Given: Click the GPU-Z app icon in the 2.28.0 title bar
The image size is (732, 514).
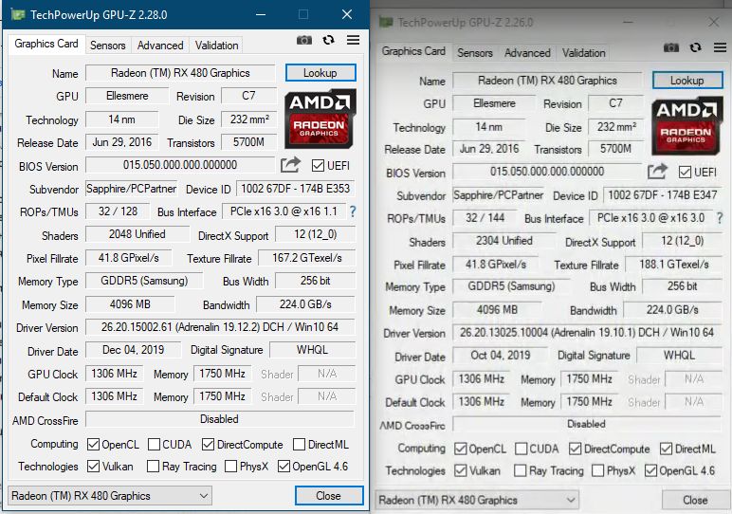Looking at the screenshot, I should [x=18, y=14].
